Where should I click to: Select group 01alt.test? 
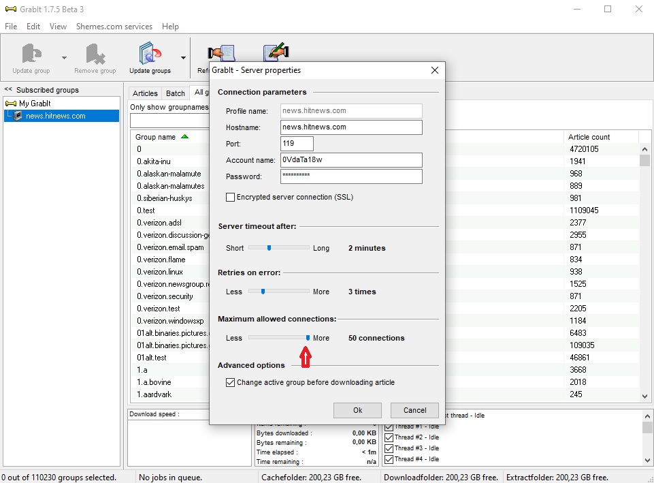(151, 358)
